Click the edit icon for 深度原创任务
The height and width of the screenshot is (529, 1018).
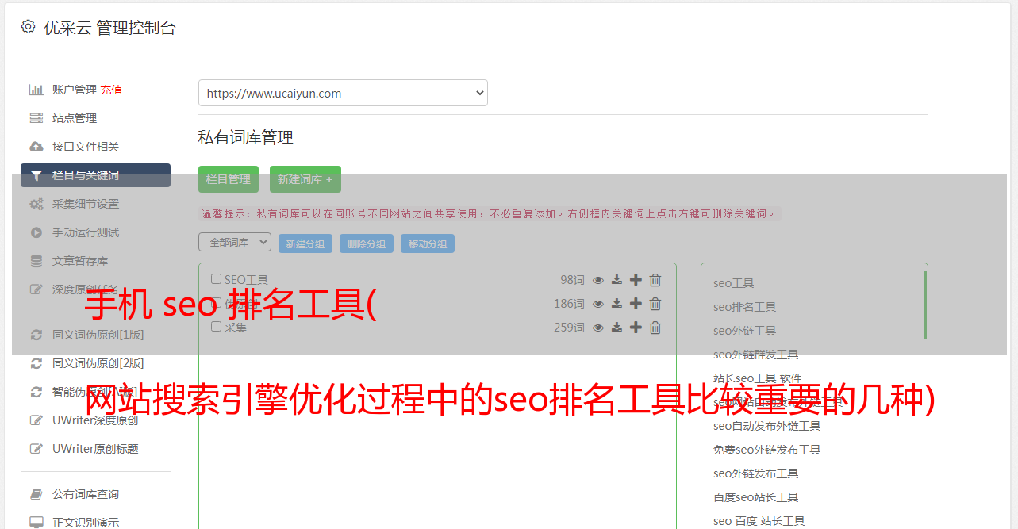tap(36, 289)
